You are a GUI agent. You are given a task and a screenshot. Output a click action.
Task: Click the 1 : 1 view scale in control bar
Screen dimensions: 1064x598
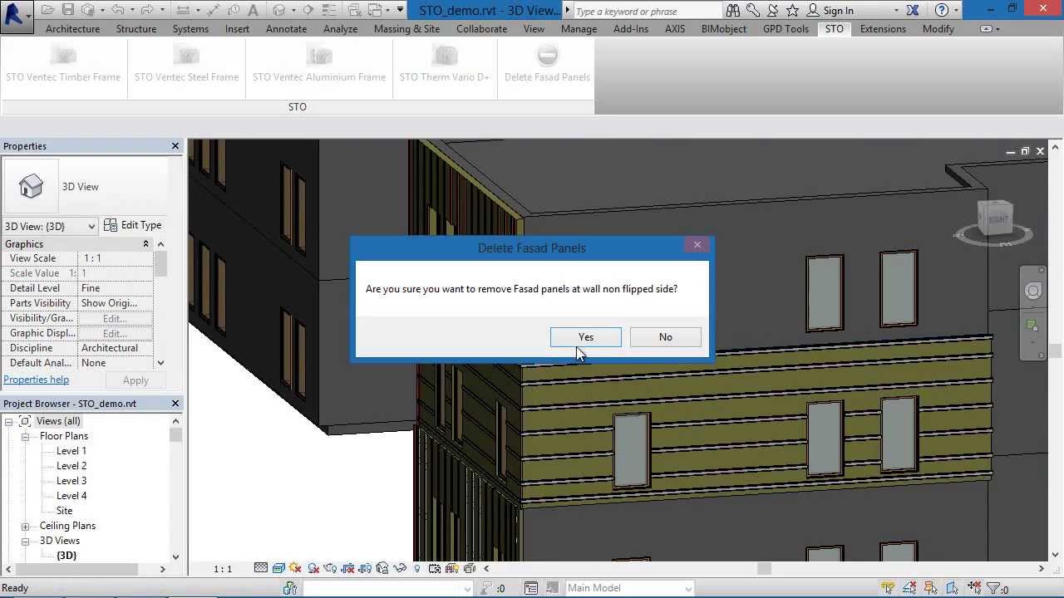coord(223,569)
